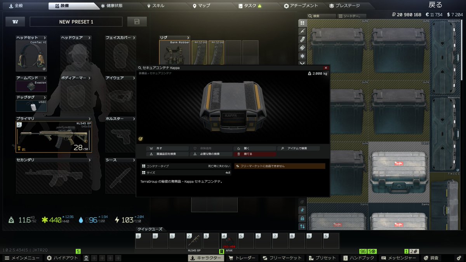
Task: Go to the スキル tab
Action: (x=156, y=6)
